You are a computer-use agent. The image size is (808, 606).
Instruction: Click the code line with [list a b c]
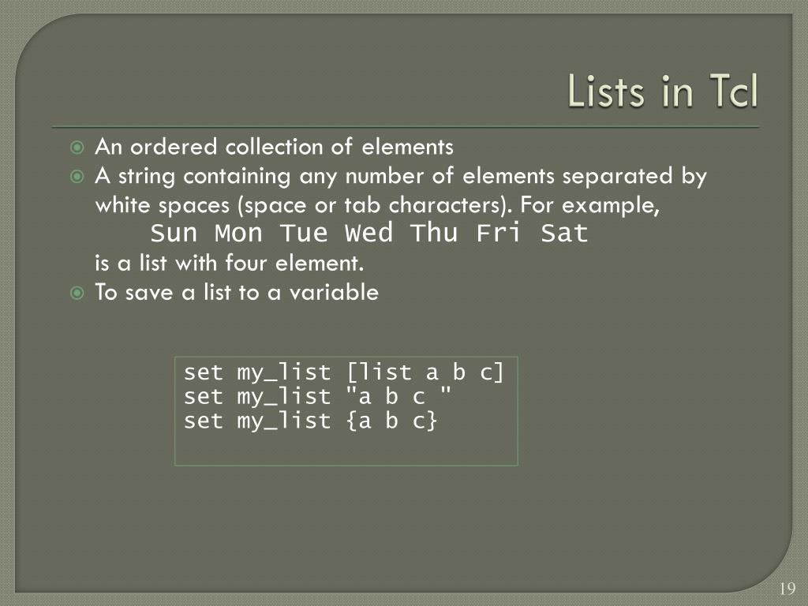click(344, 372)
